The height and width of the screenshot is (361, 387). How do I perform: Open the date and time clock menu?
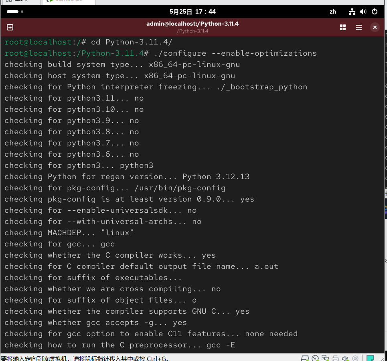pyautogui.click(x=192, y=12)
